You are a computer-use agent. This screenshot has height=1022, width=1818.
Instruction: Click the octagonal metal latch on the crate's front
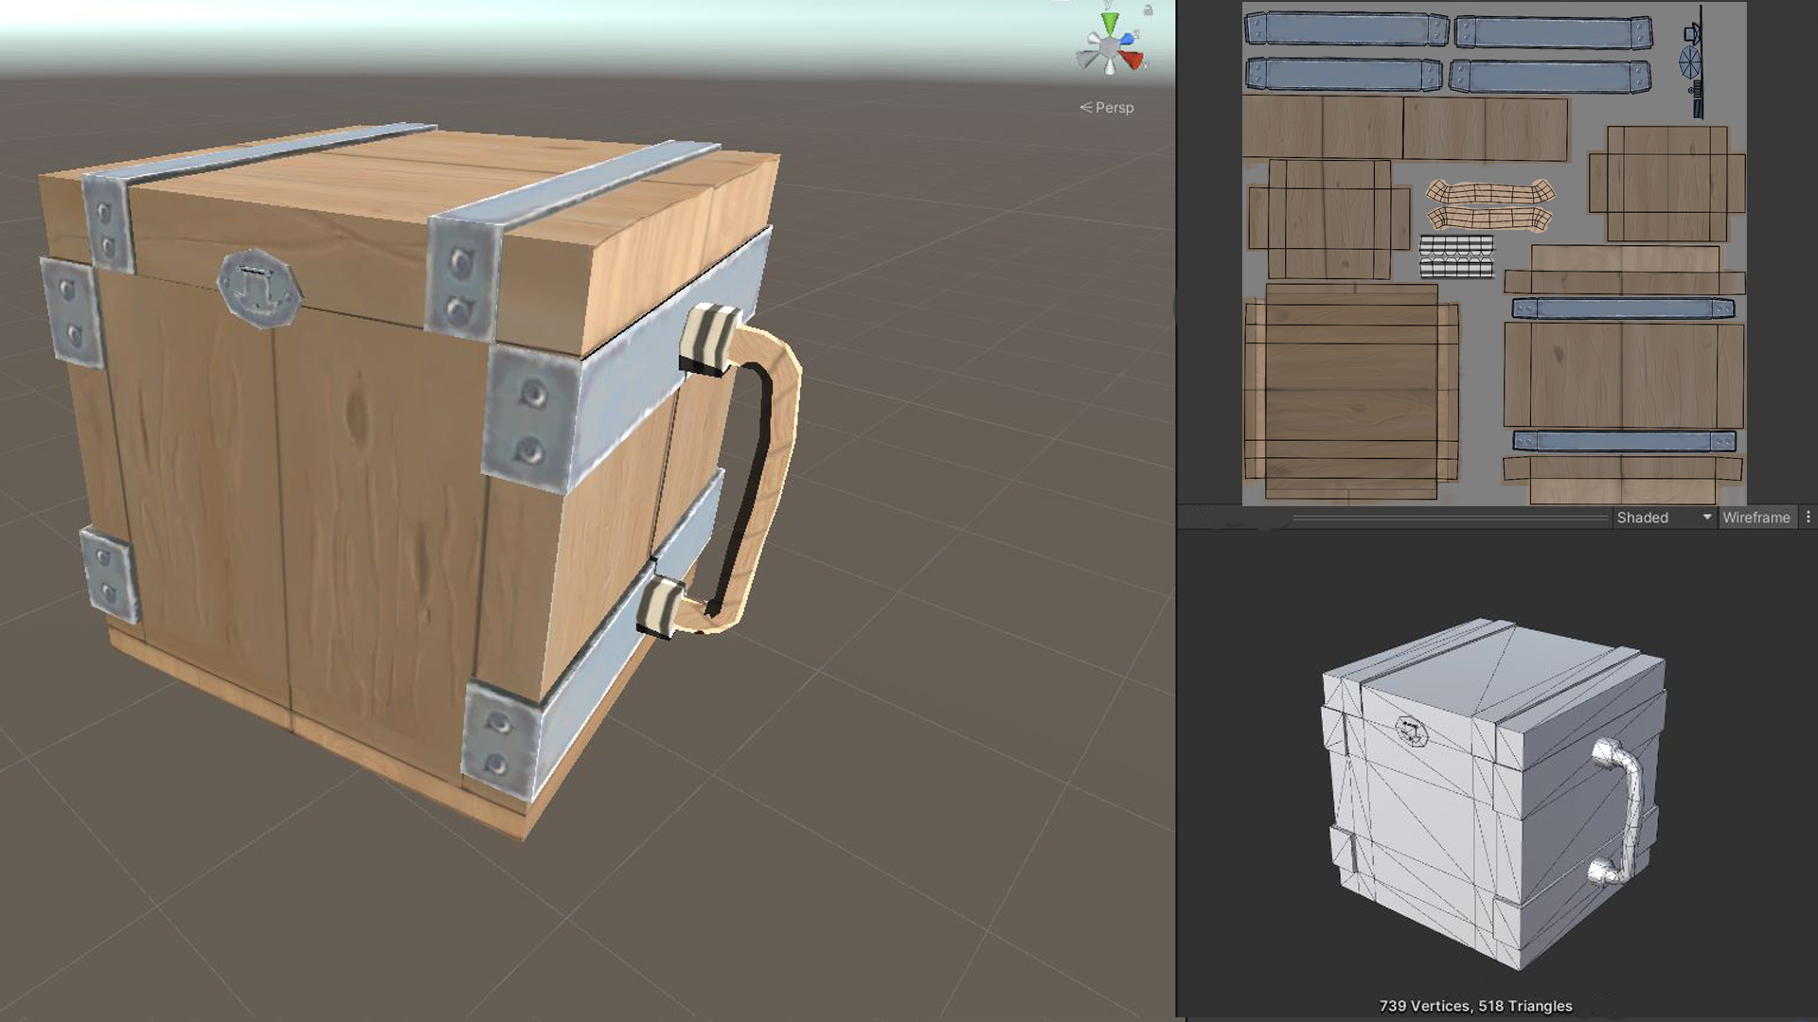(x=259, y=288)
